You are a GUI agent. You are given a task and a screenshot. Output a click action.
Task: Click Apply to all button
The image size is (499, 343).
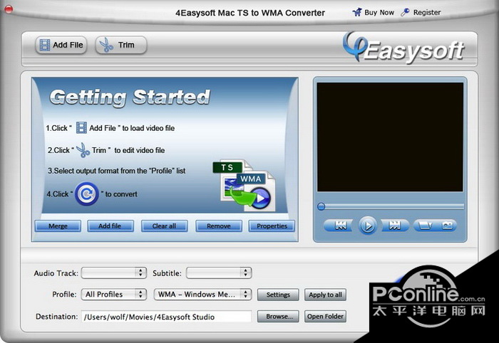coord(325,295)
